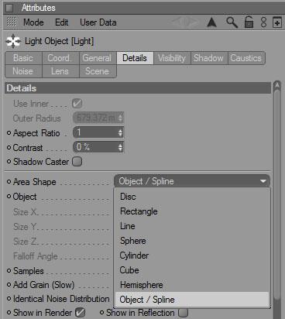
Task: Click the keyframe circle beside Aspect Ratio
Action: (9, 133)
